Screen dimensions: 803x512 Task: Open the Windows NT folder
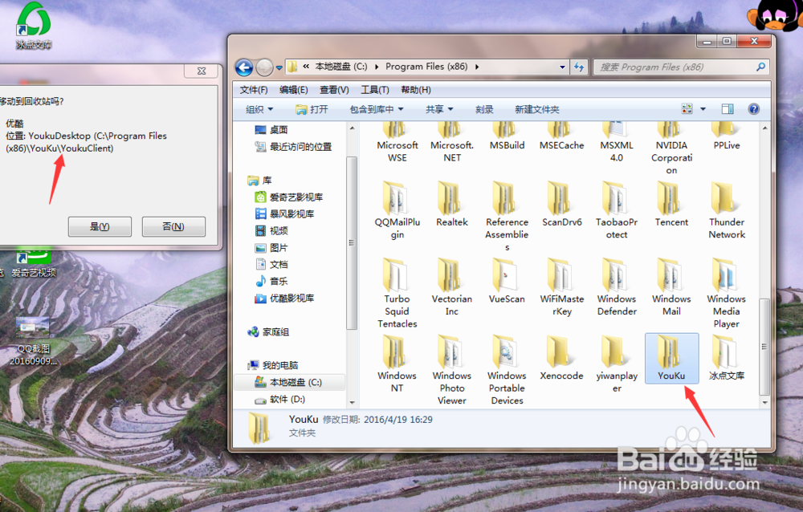[x=397, y=364]
